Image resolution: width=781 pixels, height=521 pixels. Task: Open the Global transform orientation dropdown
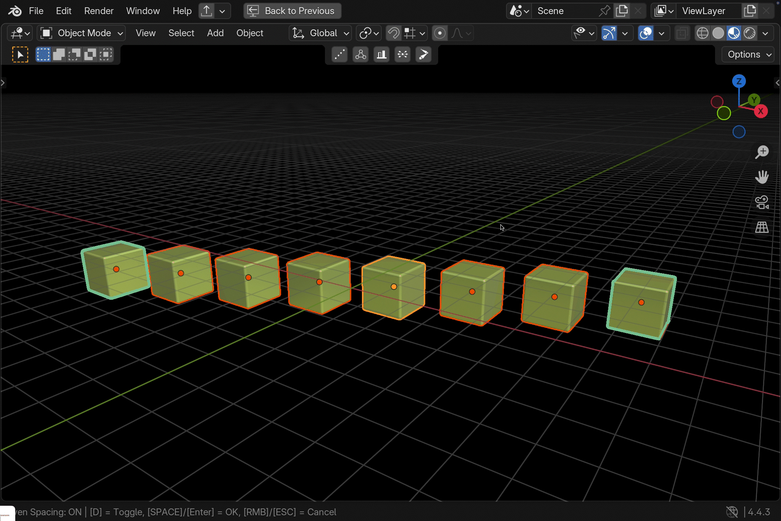320,33
